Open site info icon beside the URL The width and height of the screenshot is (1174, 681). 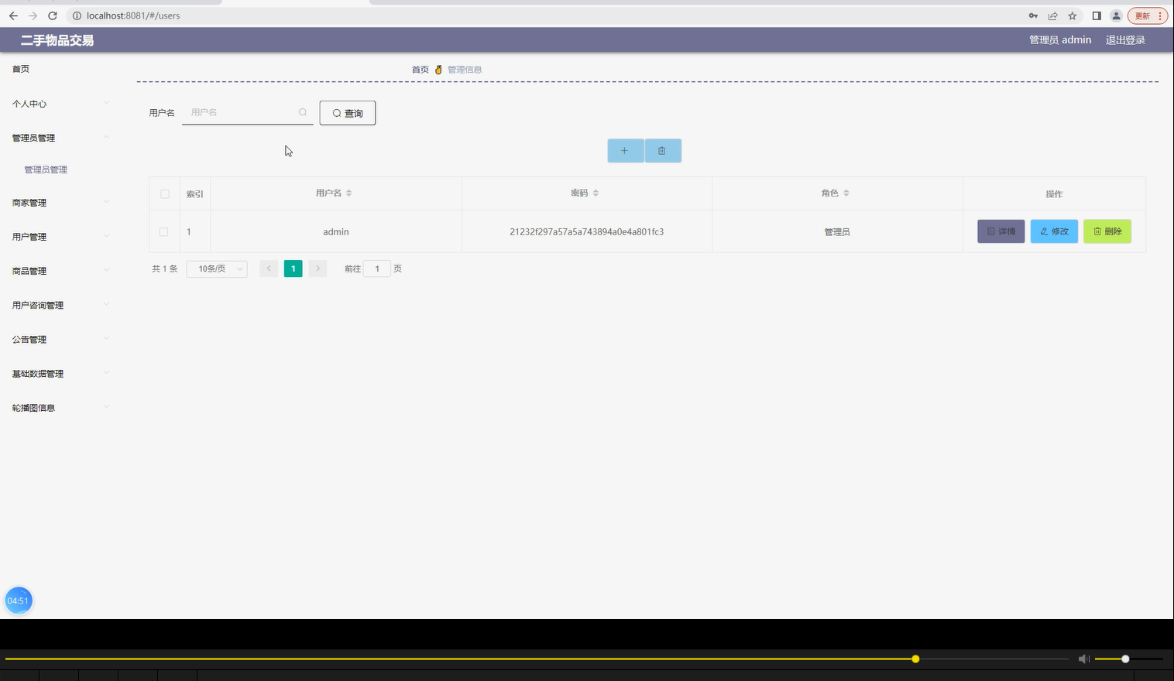(77, 15)
